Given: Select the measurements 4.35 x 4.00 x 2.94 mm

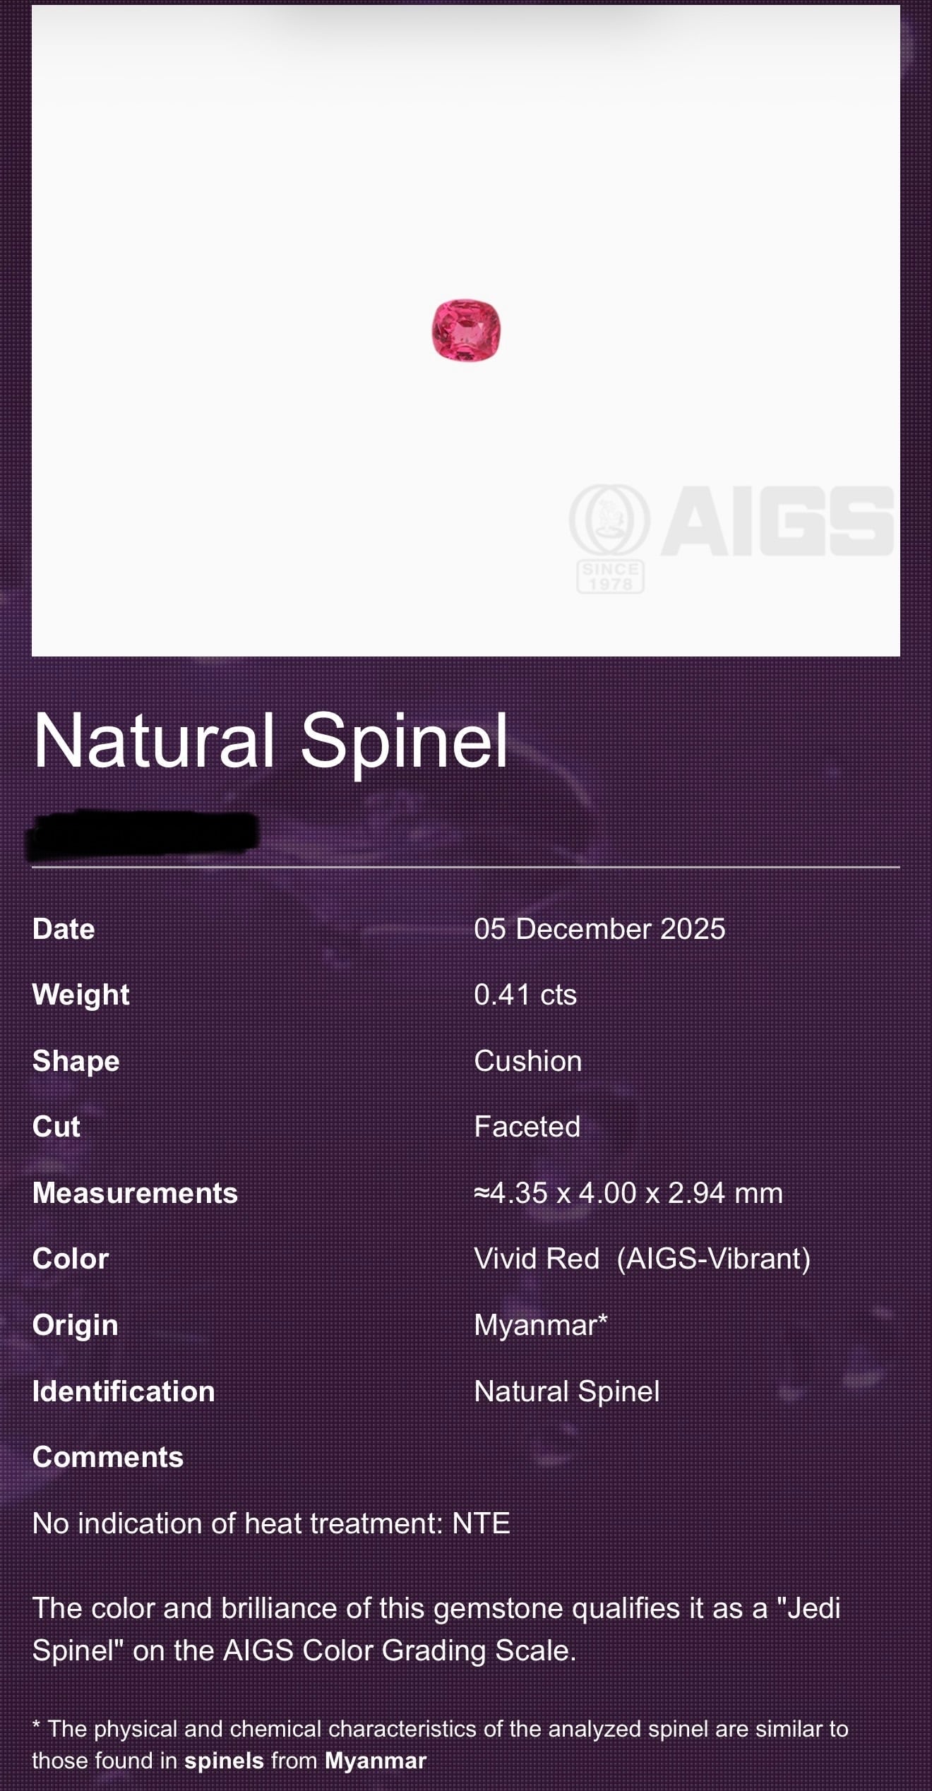Looking at the screenshot, I should (628, 1193).
